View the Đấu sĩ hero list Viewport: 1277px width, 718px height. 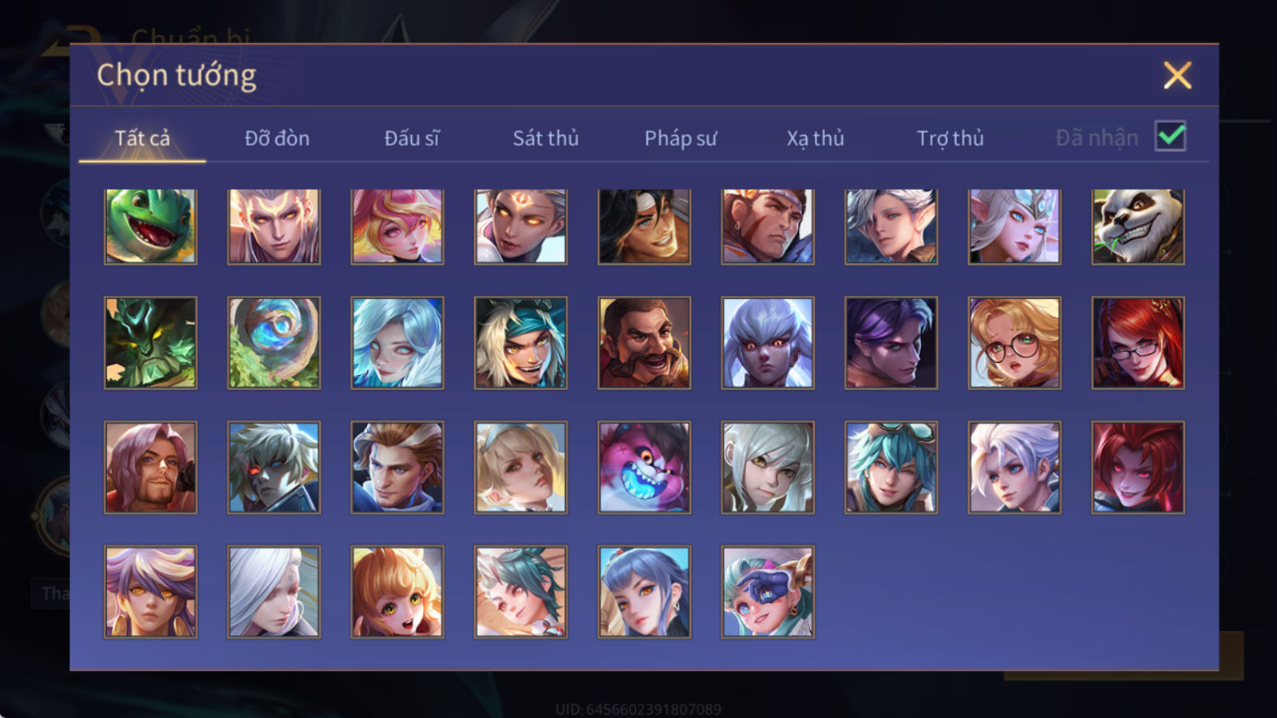(x=412, y=138)
